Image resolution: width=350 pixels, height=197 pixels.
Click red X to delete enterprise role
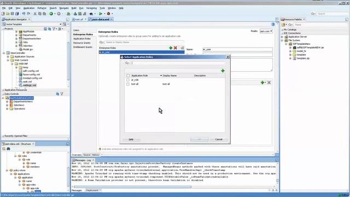click(176, 48)
